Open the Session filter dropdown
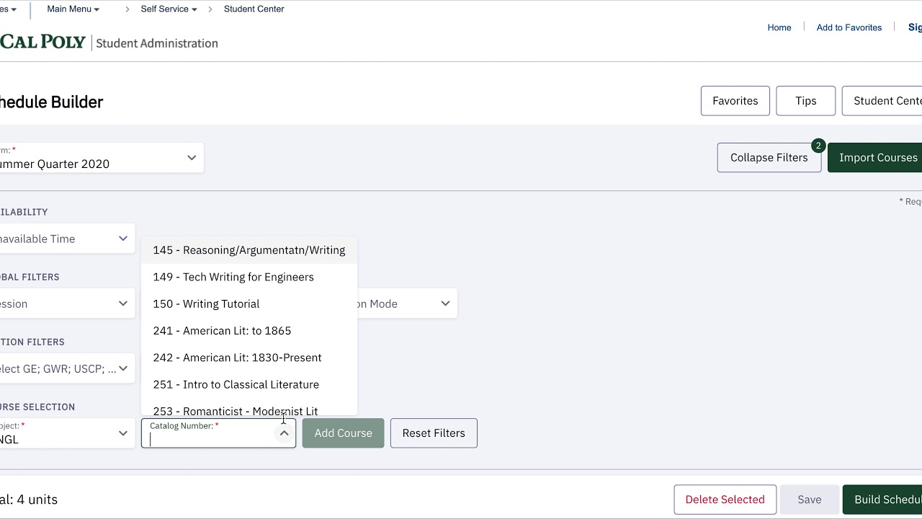The width and height of the screenshot is (922, 519). (122, 303)
